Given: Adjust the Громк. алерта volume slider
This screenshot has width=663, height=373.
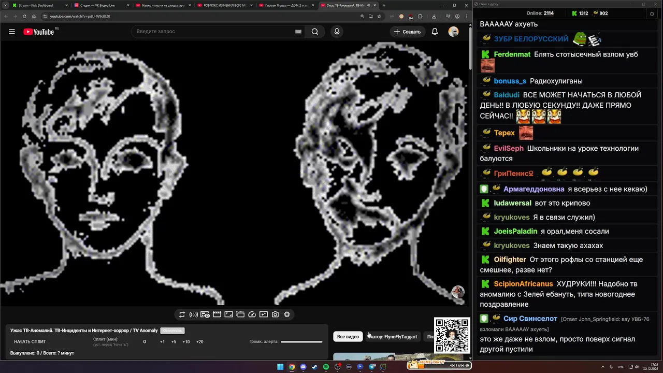Looking at the screenshot, I should pos(301,342).
